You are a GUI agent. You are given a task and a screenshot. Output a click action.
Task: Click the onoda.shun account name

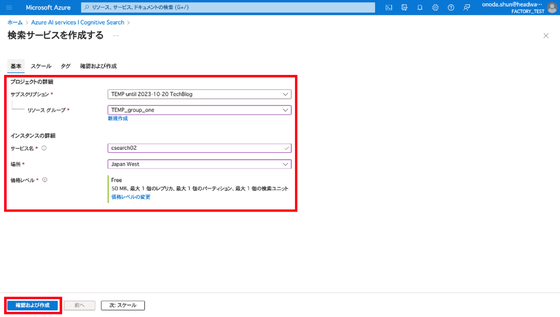coord(512,4)
